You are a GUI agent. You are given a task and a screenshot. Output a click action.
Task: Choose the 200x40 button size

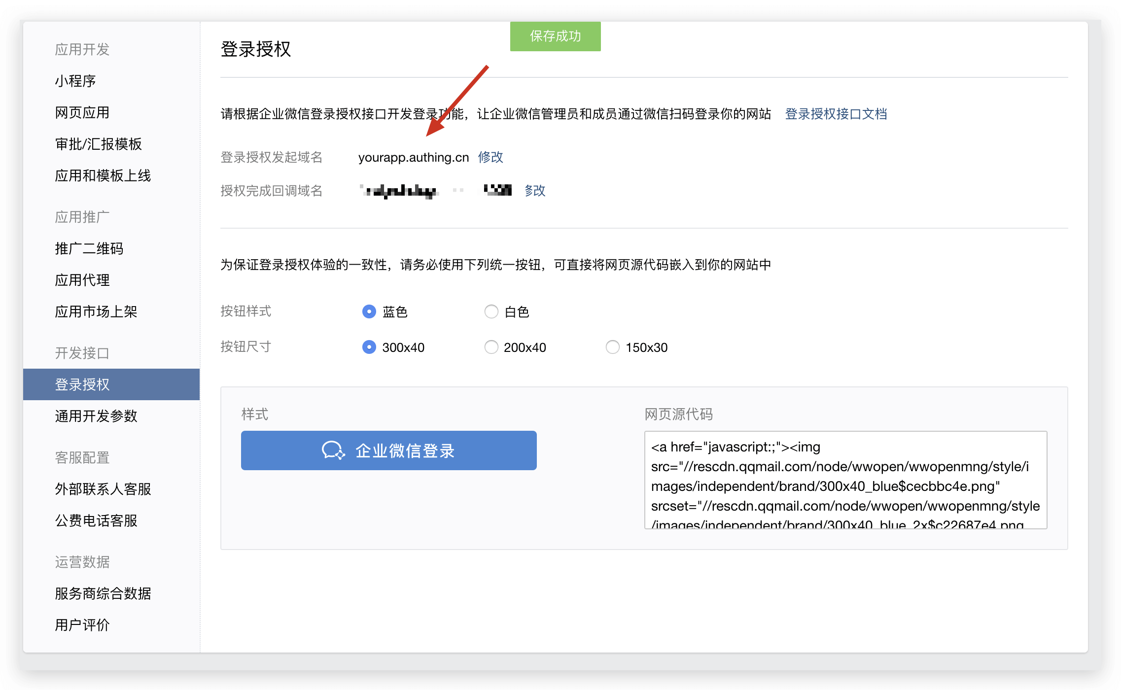(491, 347)
